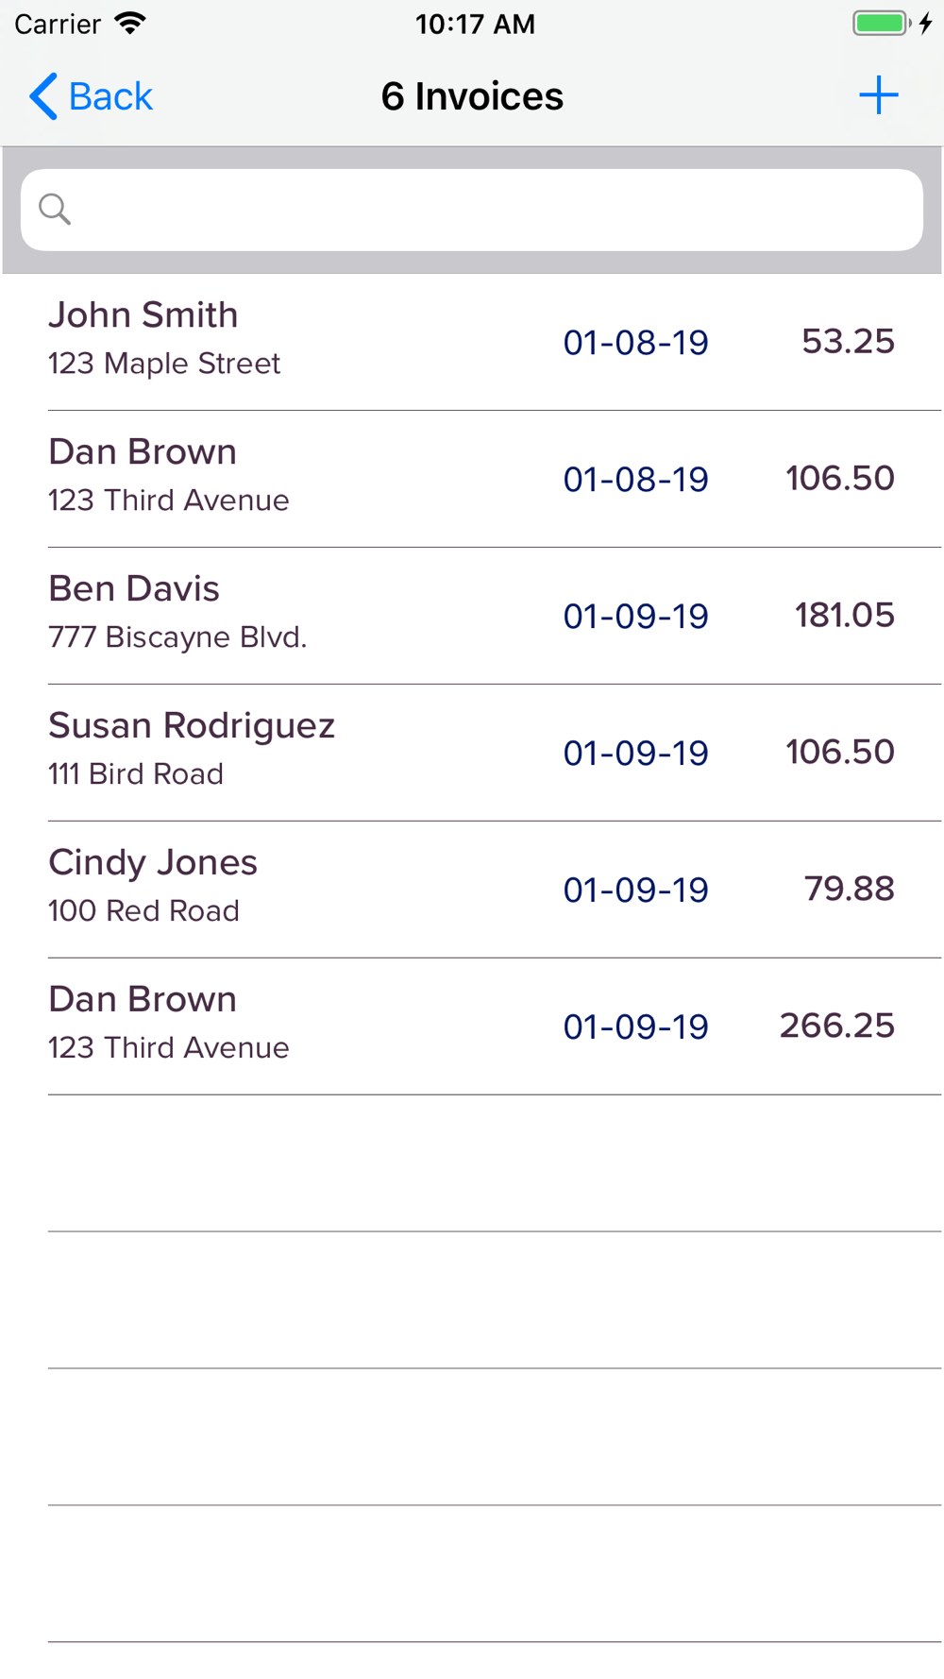The height and width of the screenshot is (1679, 944).
Task: Tap the Wi-Fi status icon
Action: click(x=130, y=24)
